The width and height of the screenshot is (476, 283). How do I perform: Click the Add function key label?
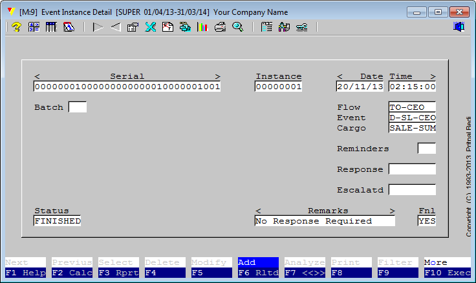click(x=257, y=262)
